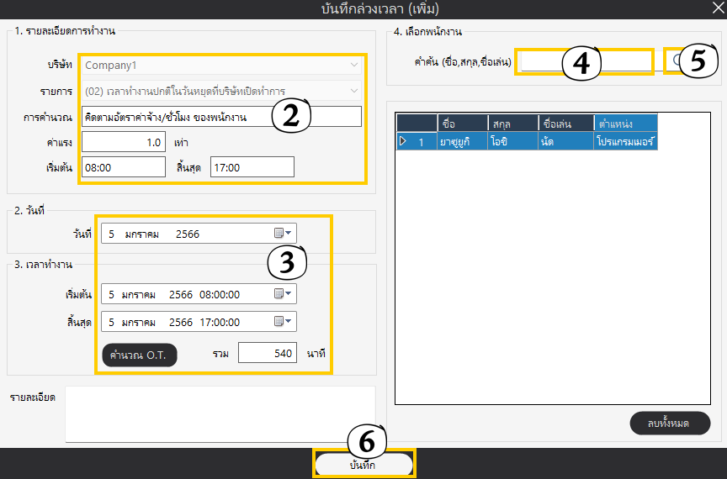Close the บันทึกล่วงเวลา dialog window

(x=715, y=7)
